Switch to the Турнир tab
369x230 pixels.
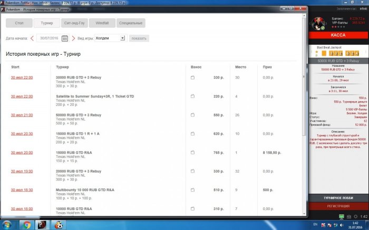47,23
